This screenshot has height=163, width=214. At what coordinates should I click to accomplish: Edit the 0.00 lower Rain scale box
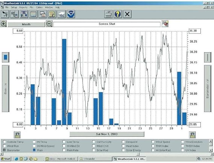point(18,125)
